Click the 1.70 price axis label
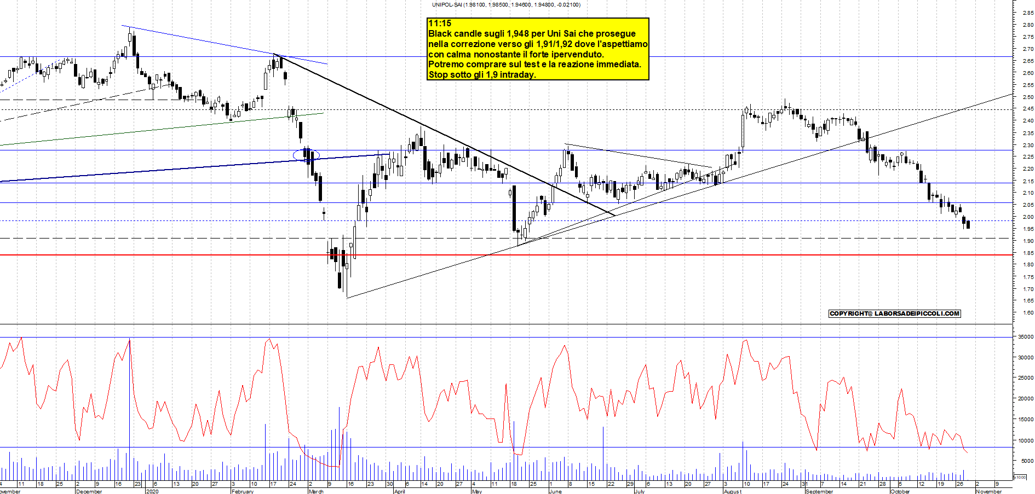The width and height of the screenshot is (1035, 494). (1028, 289)
